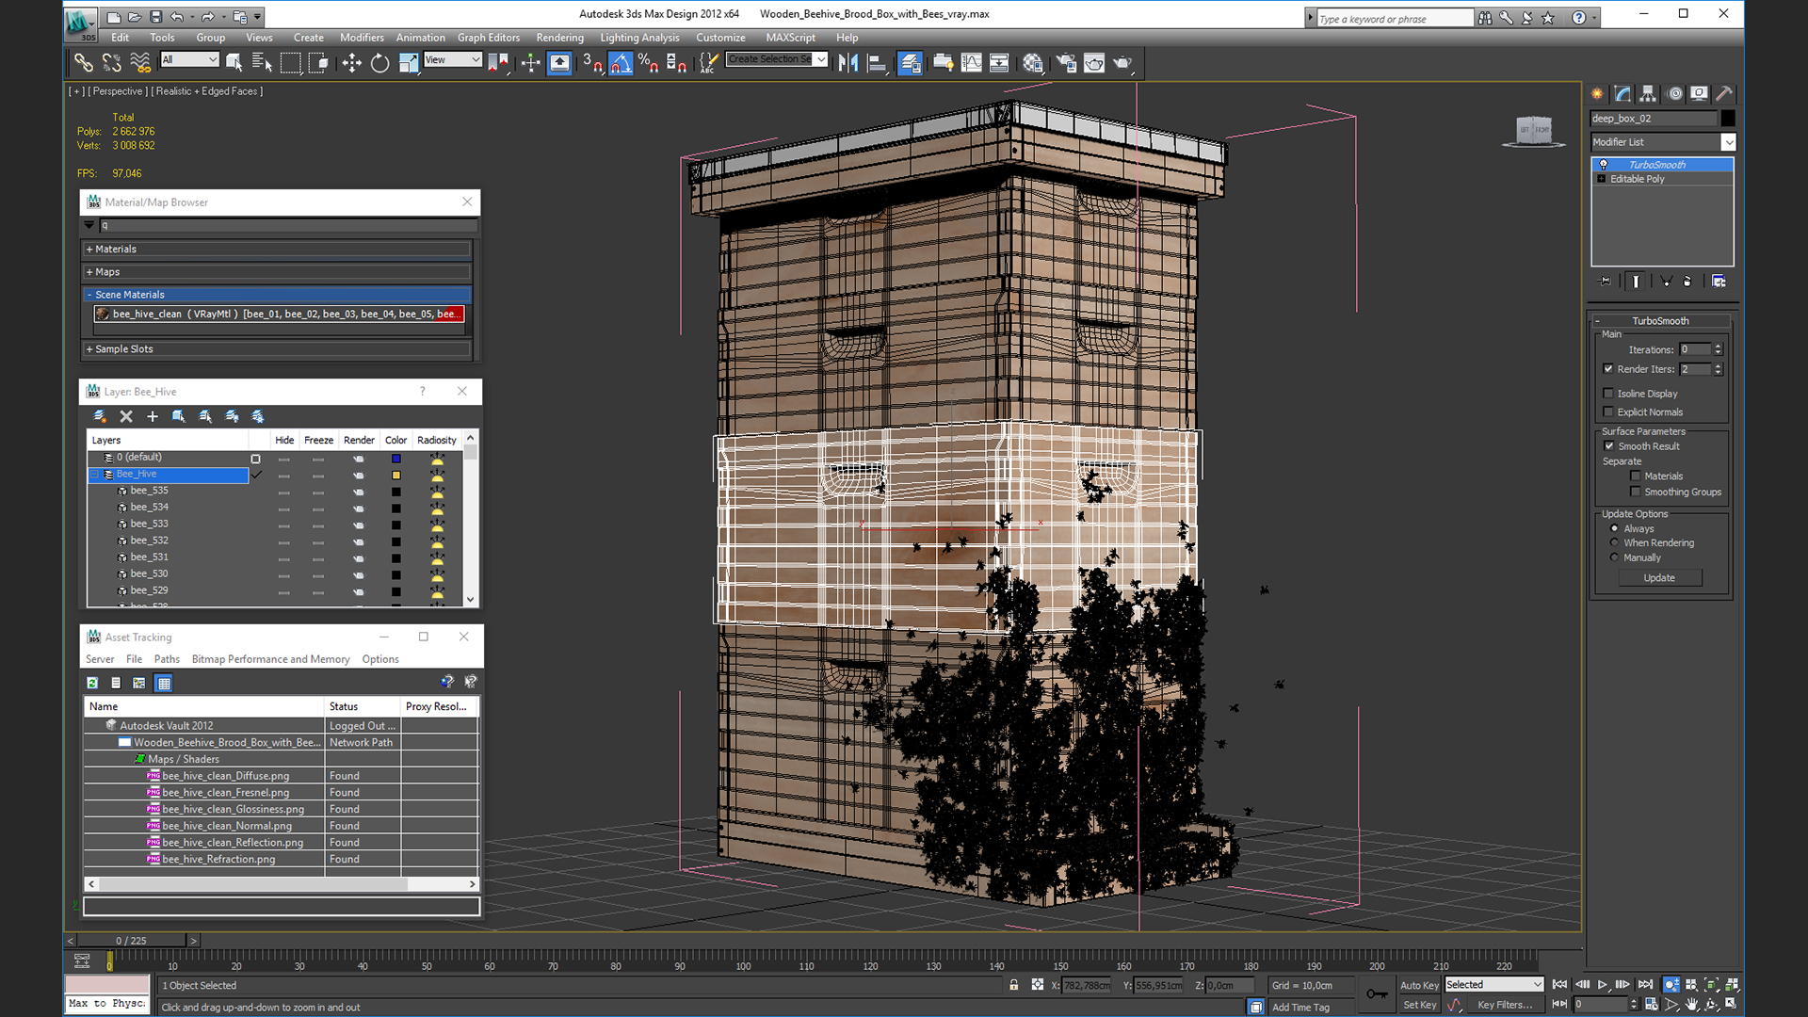Click Bind to Space Warp tool
The image size is (1808, 1017).
point(140,63)
